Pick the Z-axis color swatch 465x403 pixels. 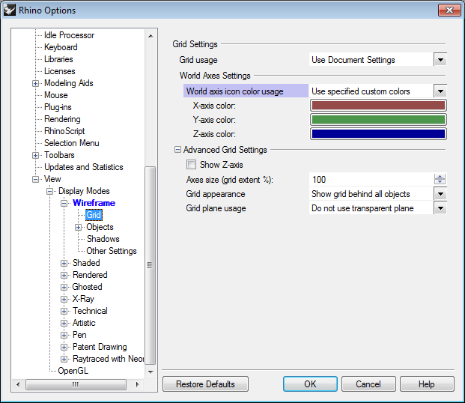click(378, 134)
